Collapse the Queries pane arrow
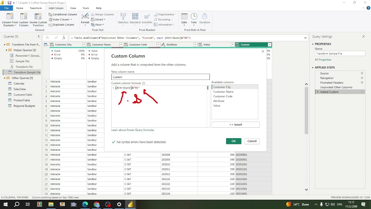The width and height of the screenshot is (371, 209). (x=39, y=37)
